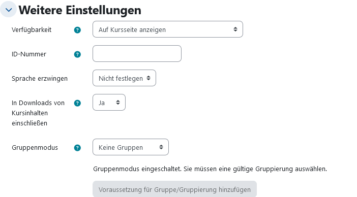Open help for ID-Nummer
Viewport: 357px width, 197px height.
[x=77, y=54]
